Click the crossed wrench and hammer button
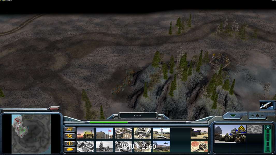The image size is (276, 155). tap(70, 136)
